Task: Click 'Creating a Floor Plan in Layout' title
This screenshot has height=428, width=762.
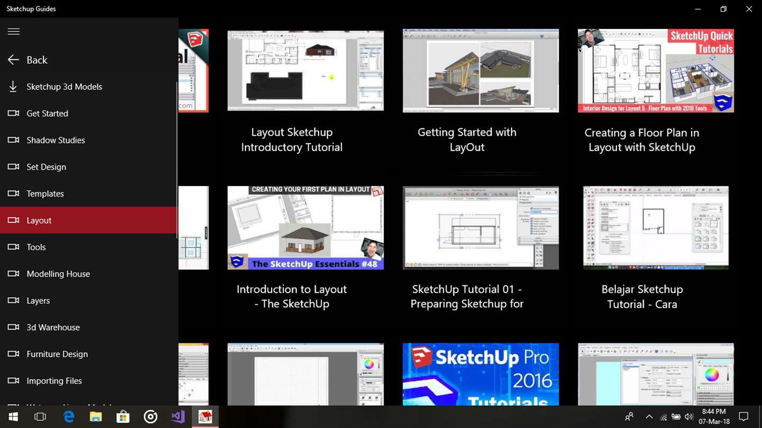Action: (642, 140)
